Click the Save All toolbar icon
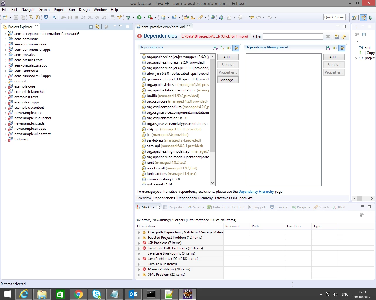Screen dimensions: 376x300 (x=23, y=17)
